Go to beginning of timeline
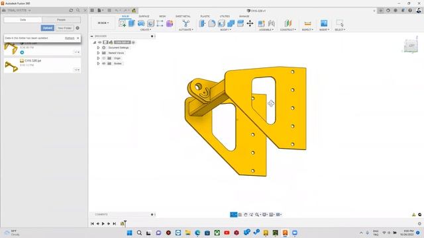This screenshot has height=238, width=424. 92,223
